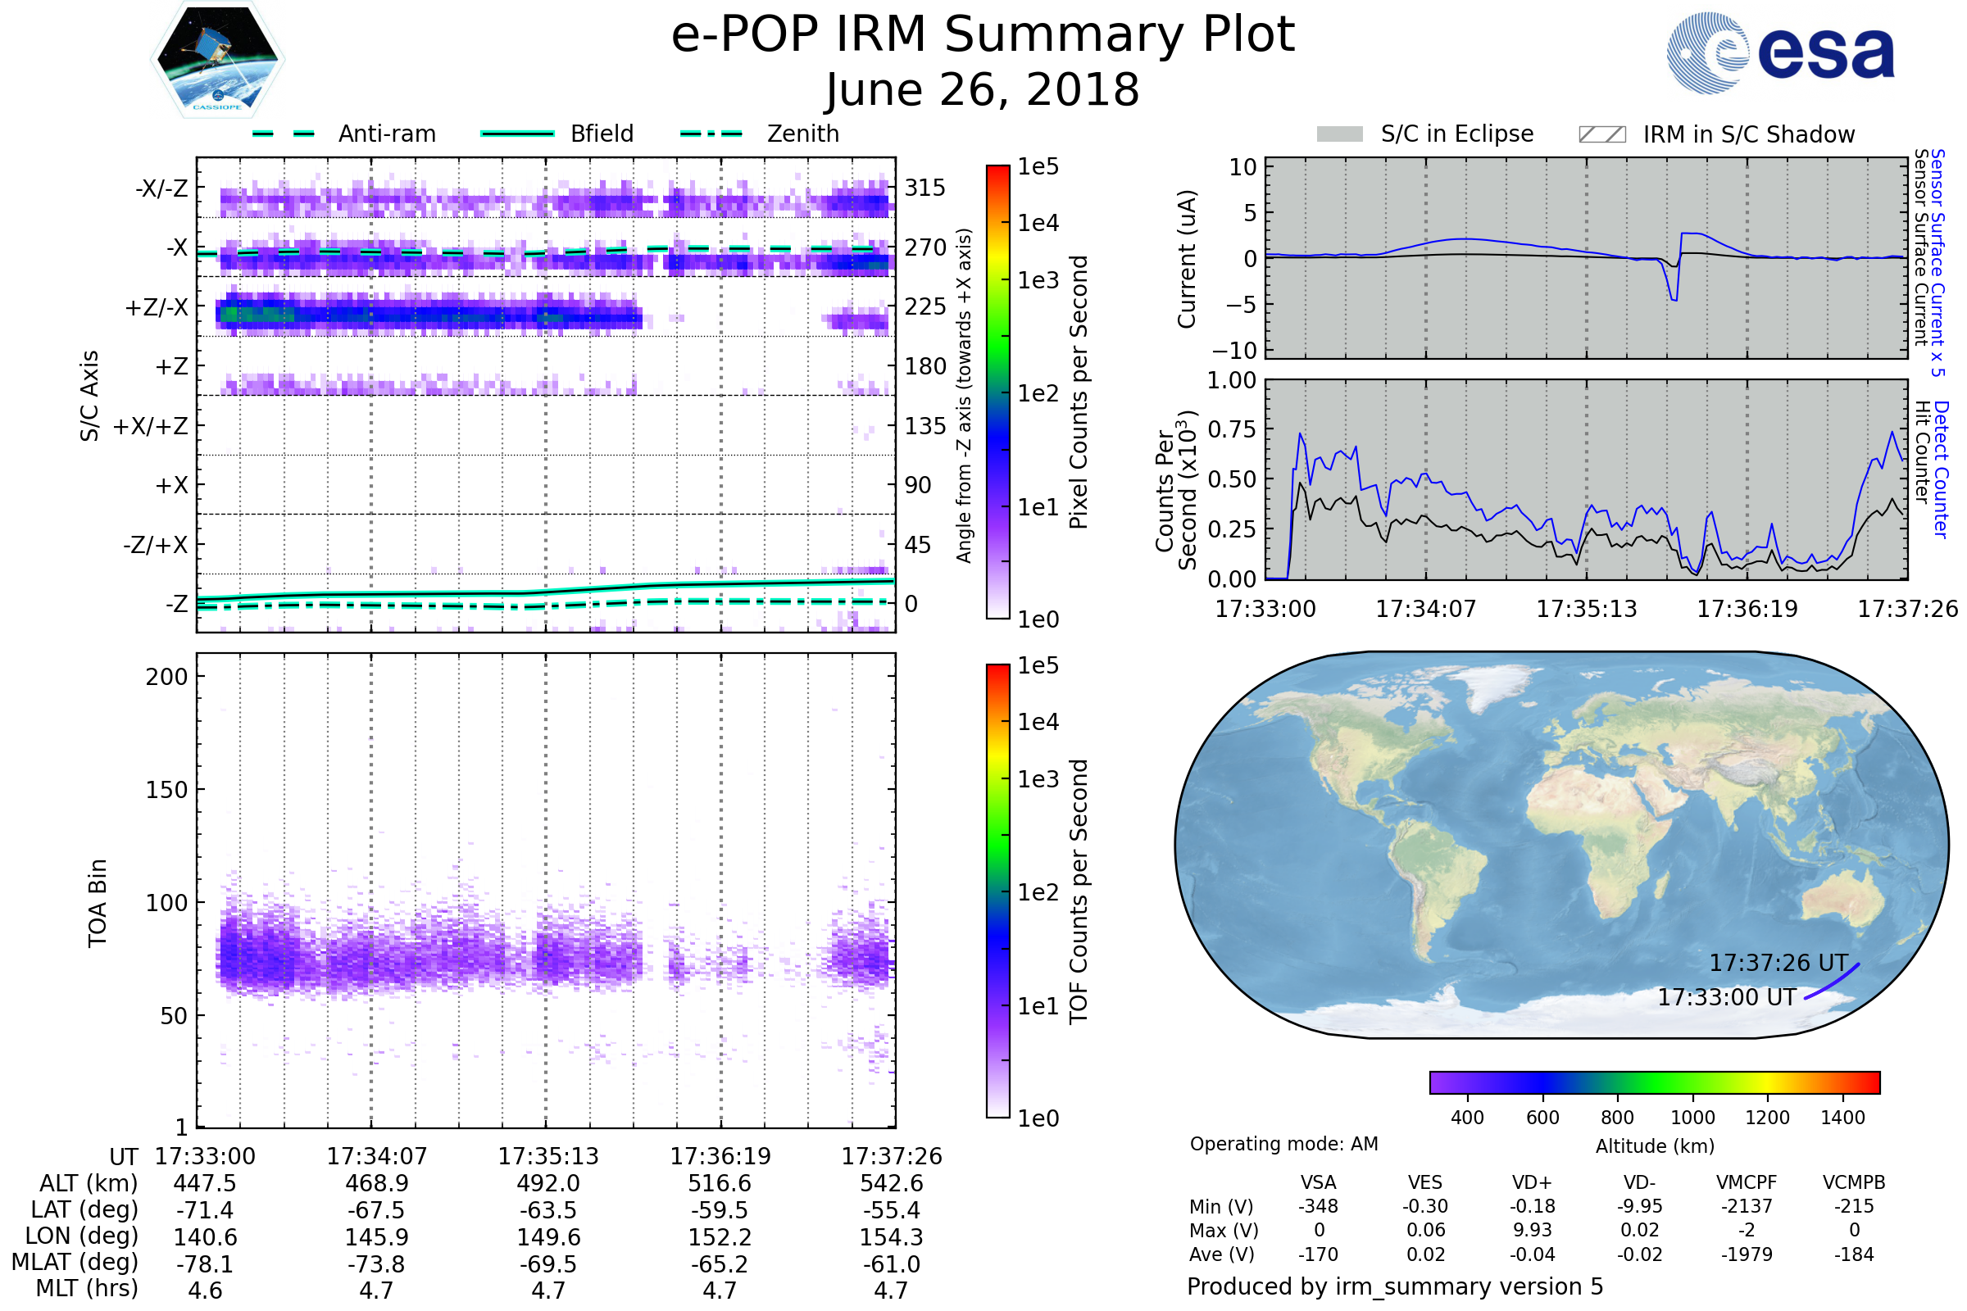Click the Anti-ram dashed legend line
This screenshot has height=1311, width=1967.
tap(284, 134)
